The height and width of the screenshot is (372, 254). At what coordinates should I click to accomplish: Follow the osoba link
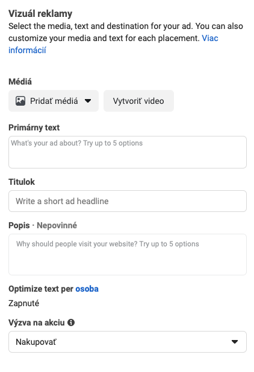pyautogui.click(x=87, y=289)
